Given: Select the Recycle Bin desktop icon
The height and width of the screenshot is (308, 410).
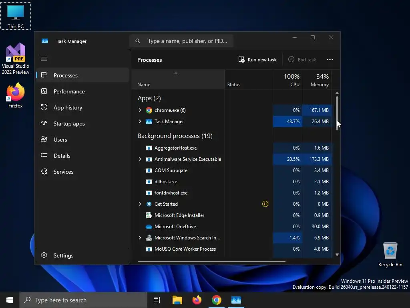Looking at the screenshot, I should [x=390, y=255].
